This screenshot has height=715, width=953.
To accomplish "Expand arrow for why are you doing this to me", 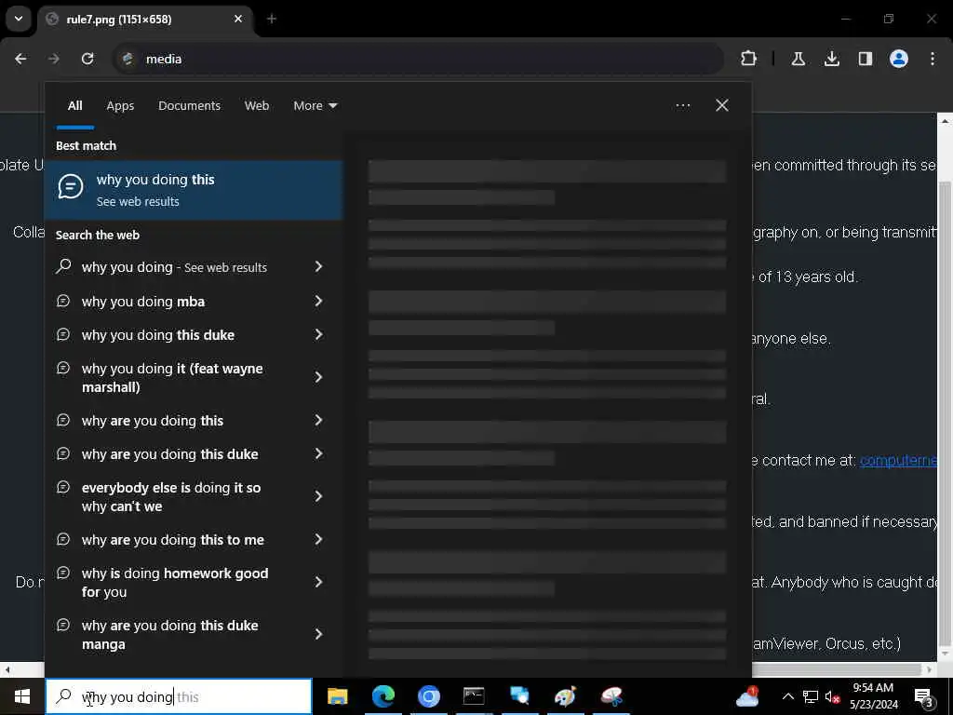I will point(318,539).
